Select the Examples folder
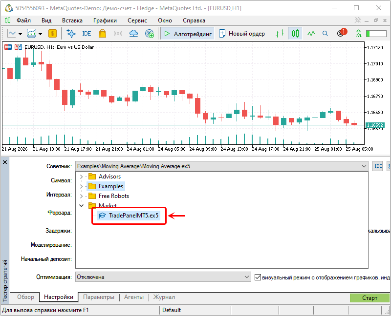The height and width of the screenshot is (316, 391). tap(111, 186)
